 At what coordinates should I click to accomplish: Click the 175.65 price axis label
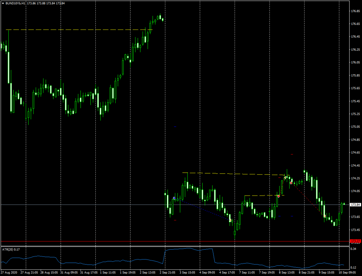pyautogui.click(x=355, y=88)
